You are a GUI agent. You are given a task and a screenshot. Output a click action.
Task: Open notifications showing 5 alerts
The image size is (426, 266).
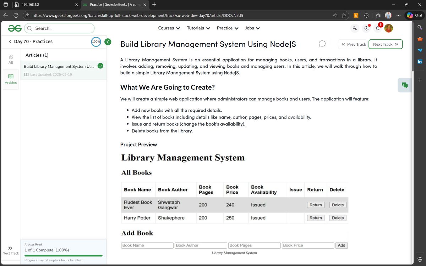tap(377, 28)
